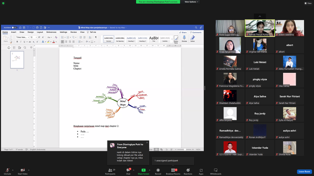Click the Dictate microphone icon
314x176 pixels.
[x=184, y=39]
